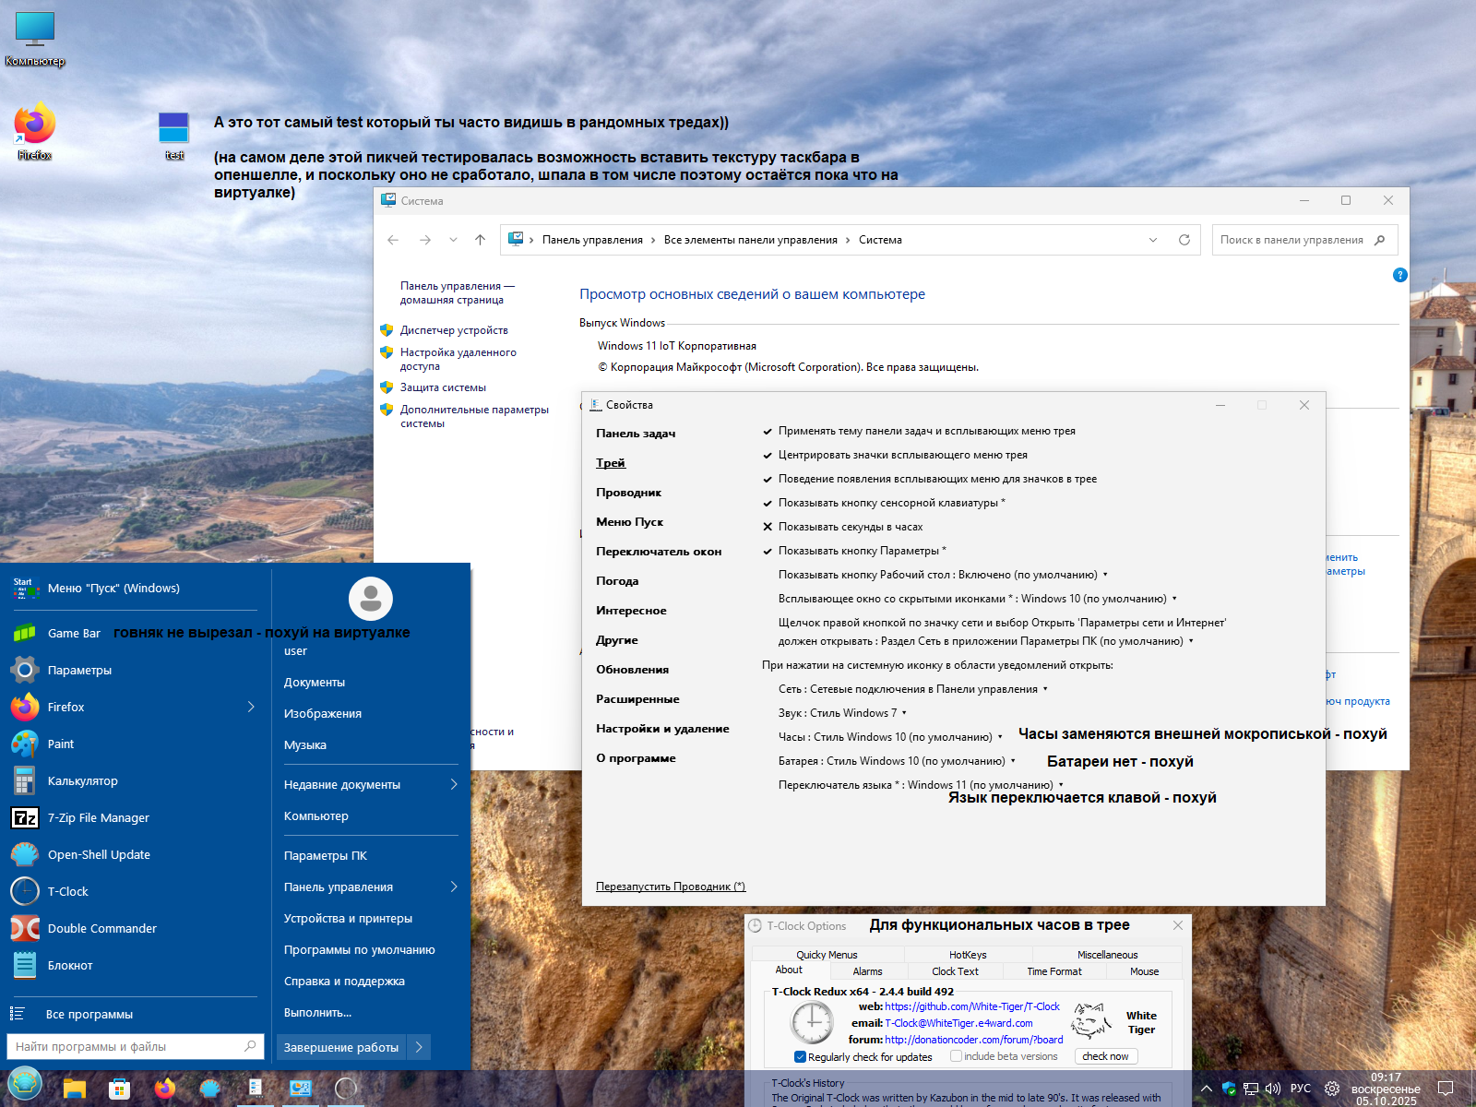
Task: Click the gear settings icon in the tray
Action: (x=1332, y=1089)
